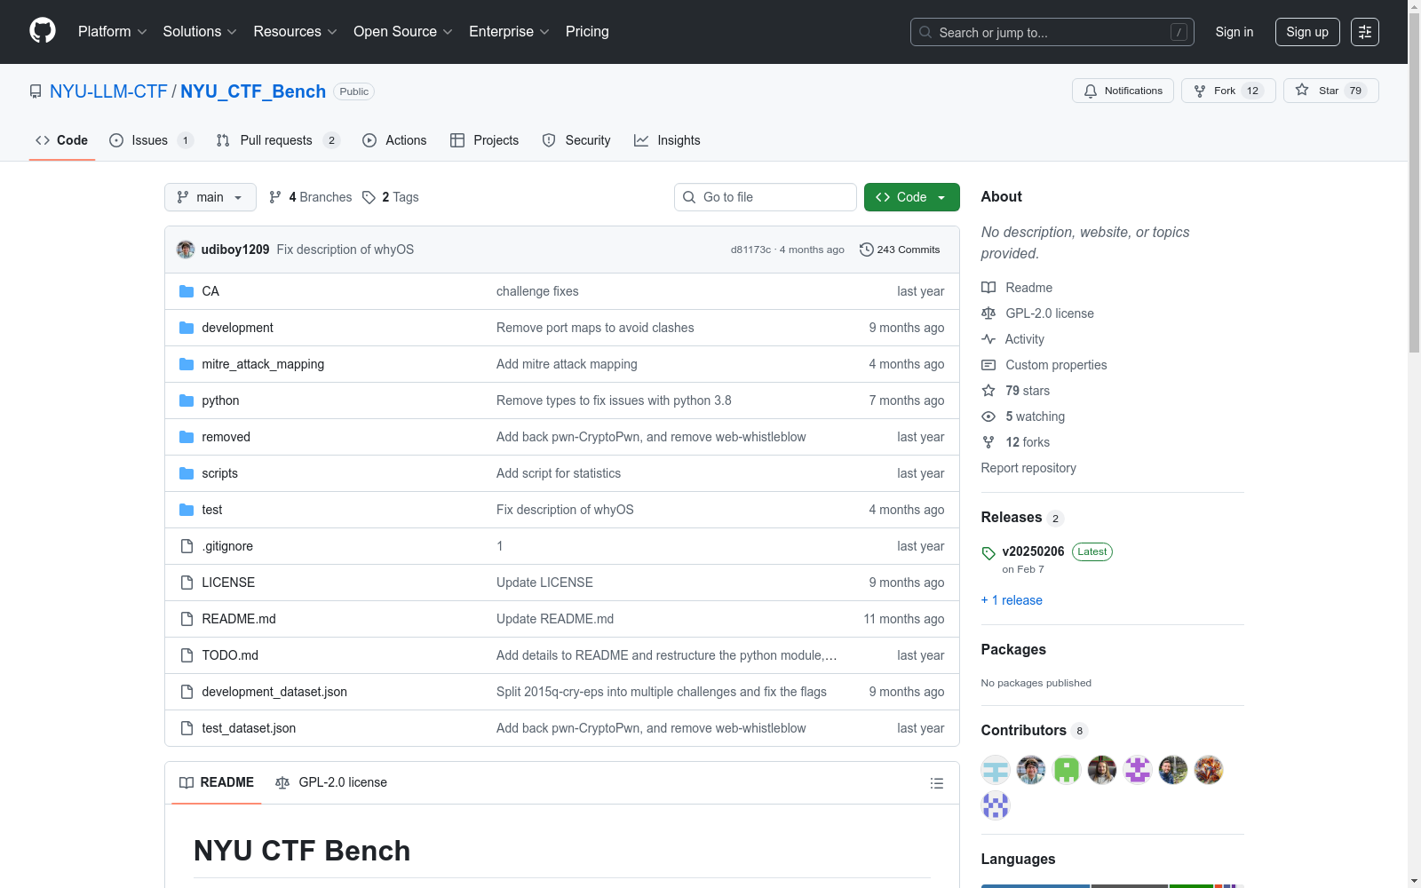Open the test_dataset.json file

249,728
